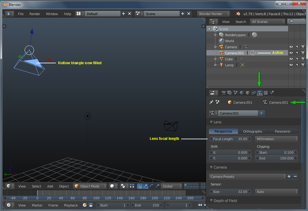Toggle the F fake user button
This screenshot has width=308, height=211.
coord(261,113)
